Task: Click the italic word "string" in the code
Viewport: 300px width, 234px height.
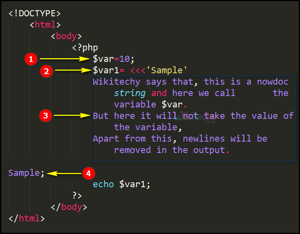Action: pyautogui.click(x=130, y=93)
